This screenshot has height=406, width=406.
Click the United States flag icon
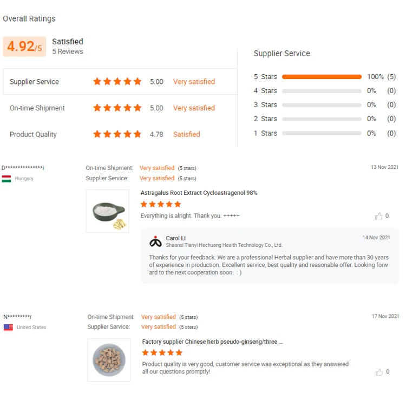coord(8,328)
